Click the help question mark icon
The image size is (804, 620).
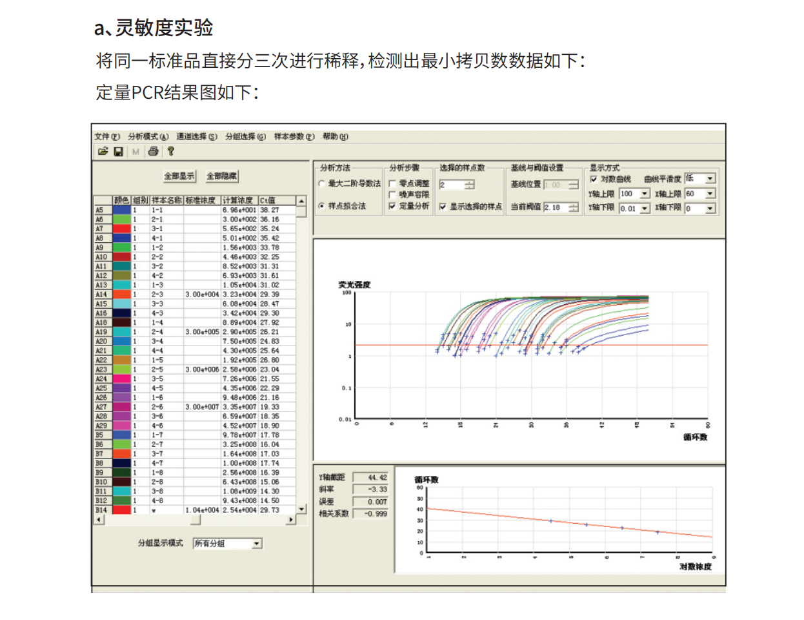[170, 151]
